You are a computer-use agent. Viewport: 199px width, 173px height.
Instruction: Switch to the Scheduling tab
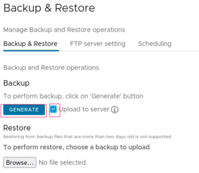(x=155, y=44)
